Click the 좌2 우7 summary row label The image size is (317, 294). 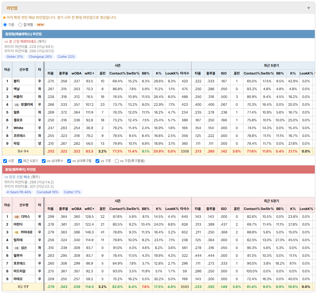(23, 287)
